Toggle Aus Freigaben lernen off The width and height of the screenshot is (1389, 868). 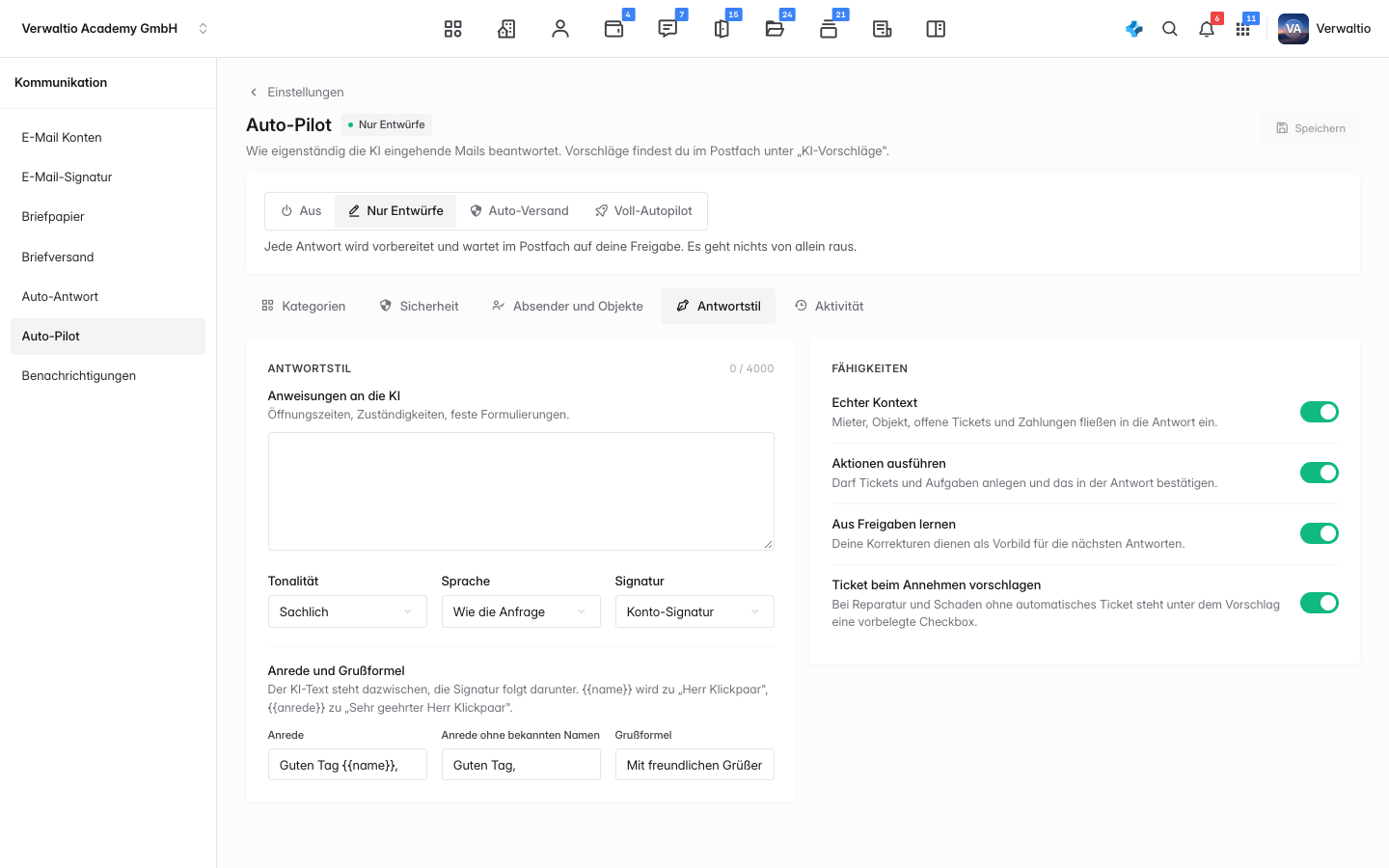tap(1320, 533)
